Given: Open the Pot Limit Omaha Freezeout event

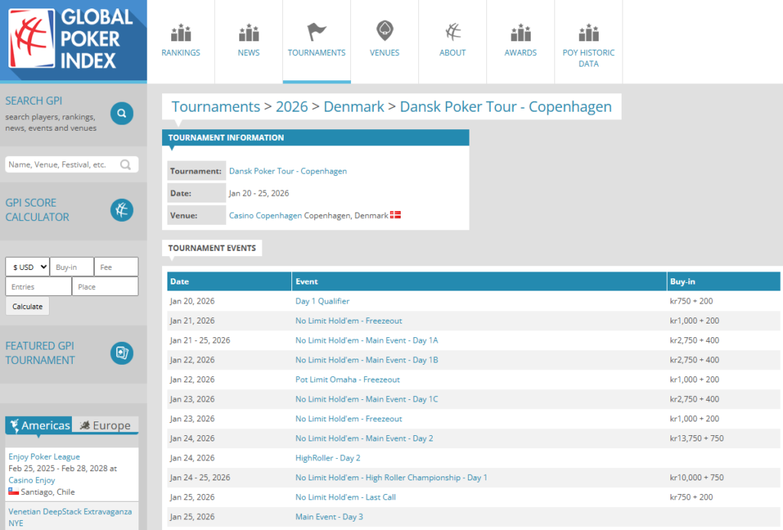Looking at the screenshot, I should (347, 379).
